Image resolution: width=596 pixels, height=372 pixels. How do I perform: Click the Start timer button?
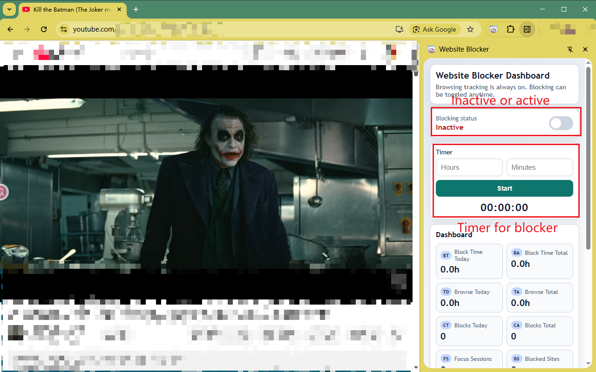pyautogui.click(x=504, y=188)
